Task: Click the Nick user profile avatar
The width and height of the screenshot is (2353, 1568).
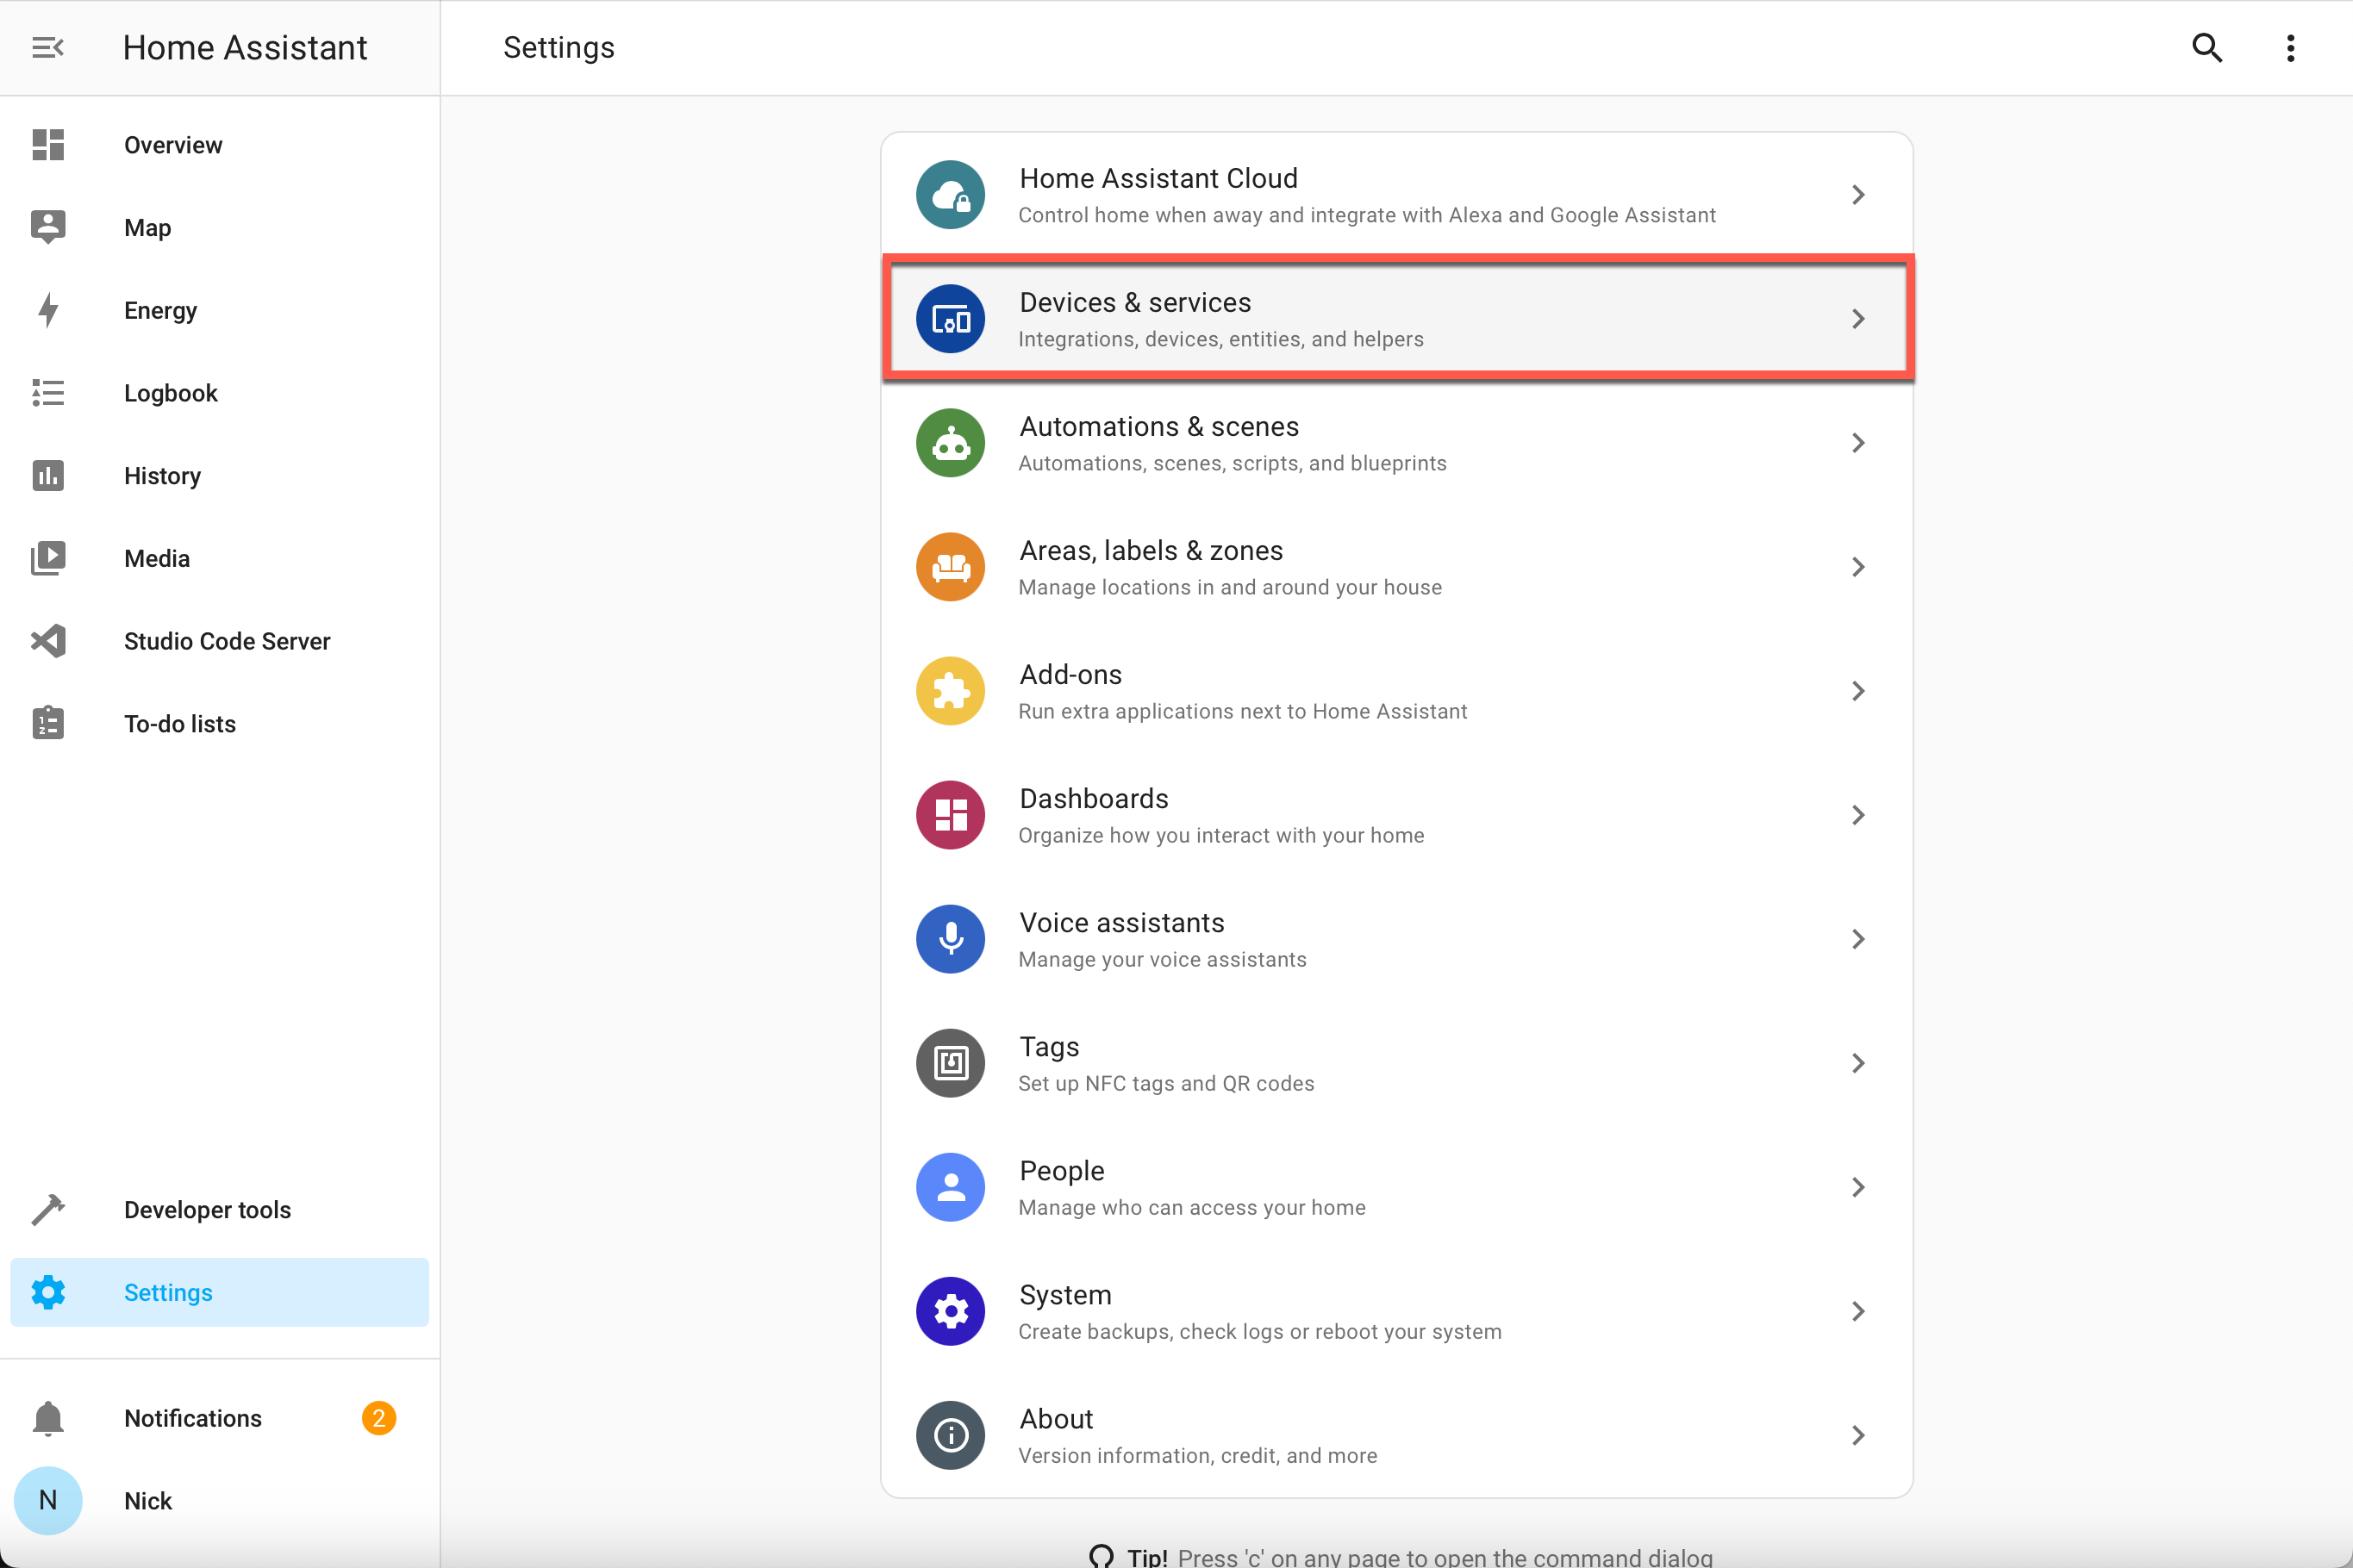Action: click(48, 1500)
